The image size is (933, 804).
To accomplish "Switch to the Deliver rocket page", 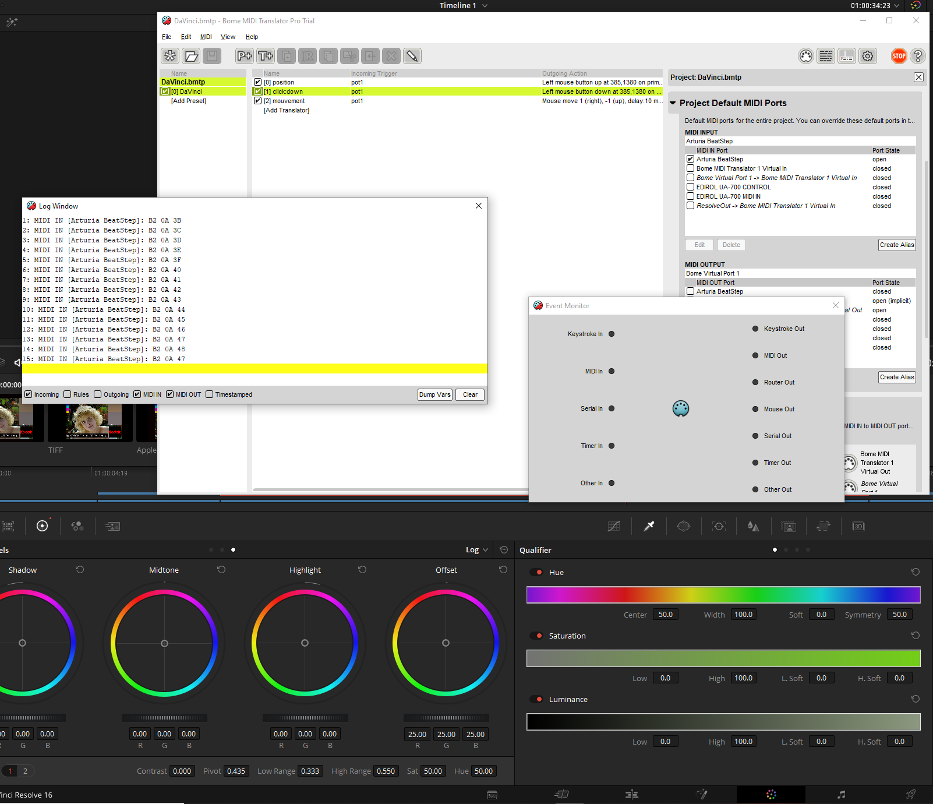I will click(911, 795).
